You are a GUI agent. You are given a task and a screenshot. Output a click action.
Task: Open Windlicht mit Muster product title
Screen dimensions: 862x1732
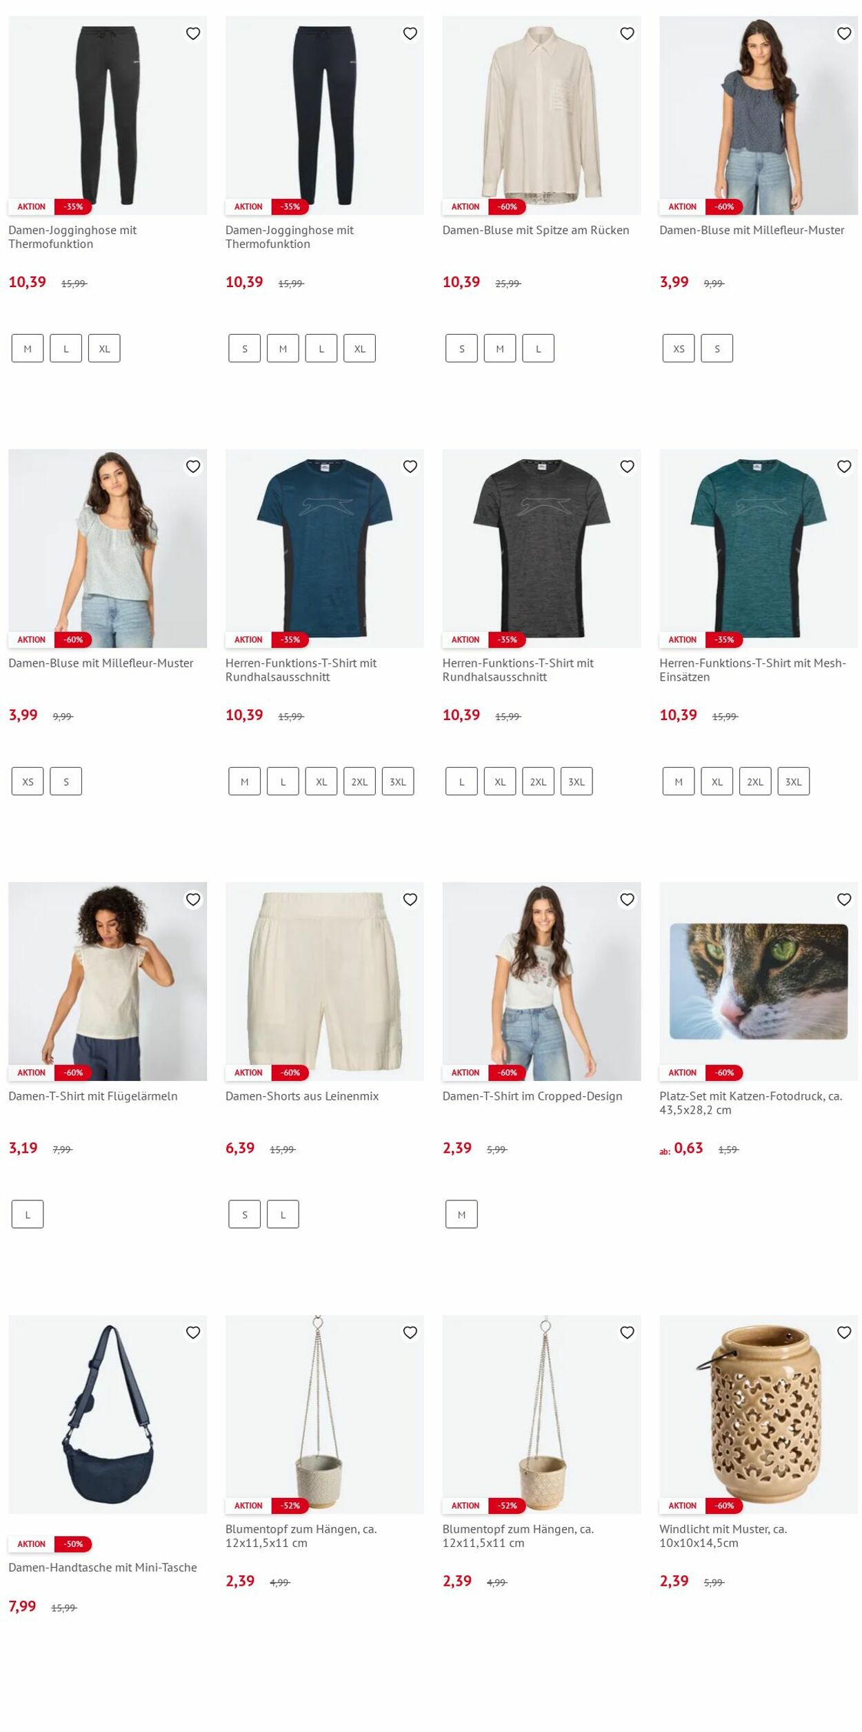(723, 1535)
